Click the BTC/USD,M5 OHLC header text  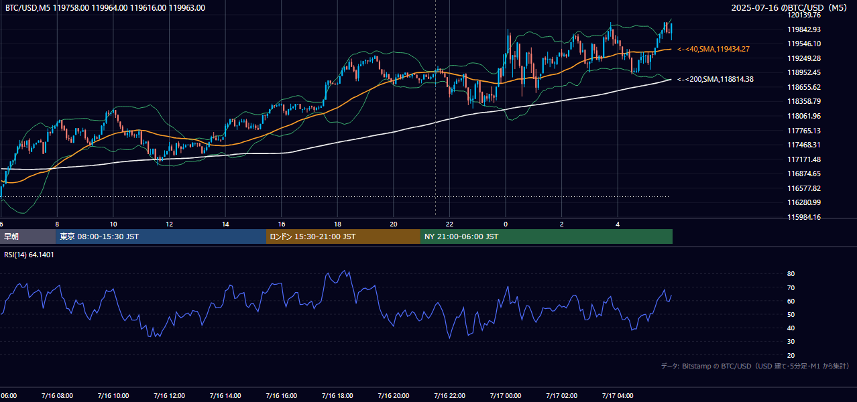105,8
